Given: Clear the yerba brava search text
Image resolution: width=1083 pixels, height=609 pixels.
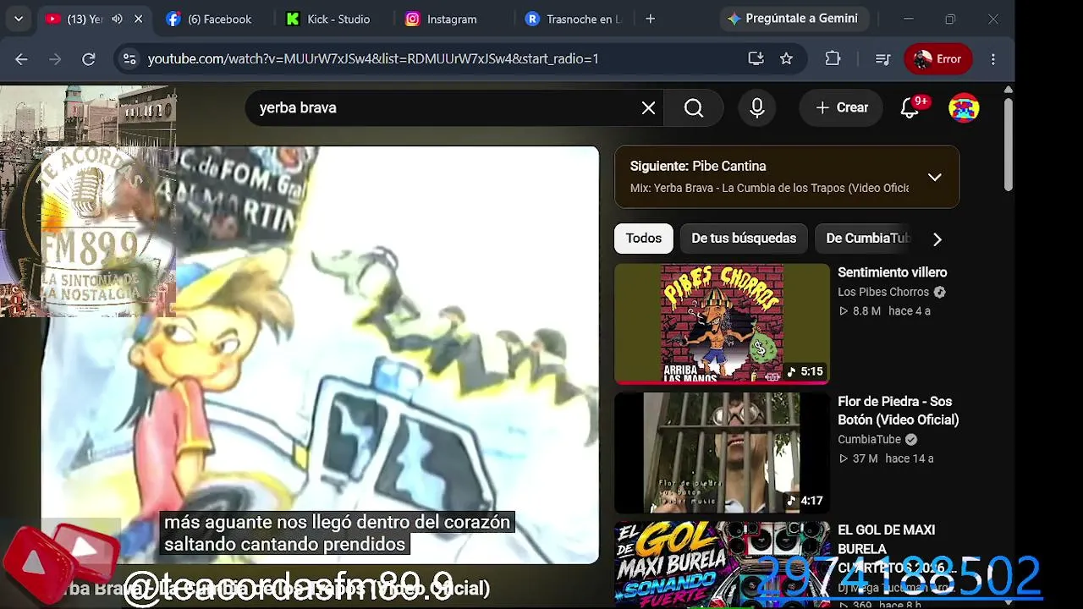Looking at the screenshot, I should point(648,108).
